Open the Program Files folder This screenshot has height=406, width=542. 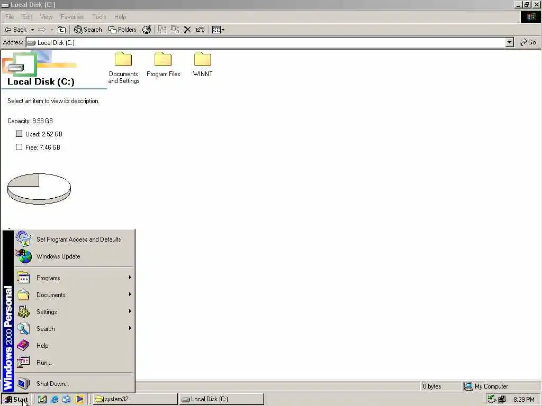click(x=163, y=64)
